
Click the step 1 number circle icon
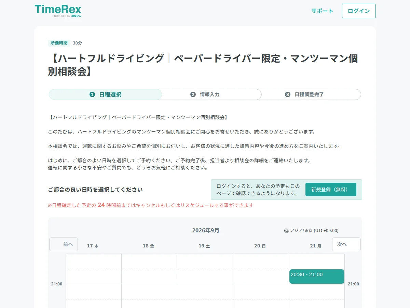(92, 94)
